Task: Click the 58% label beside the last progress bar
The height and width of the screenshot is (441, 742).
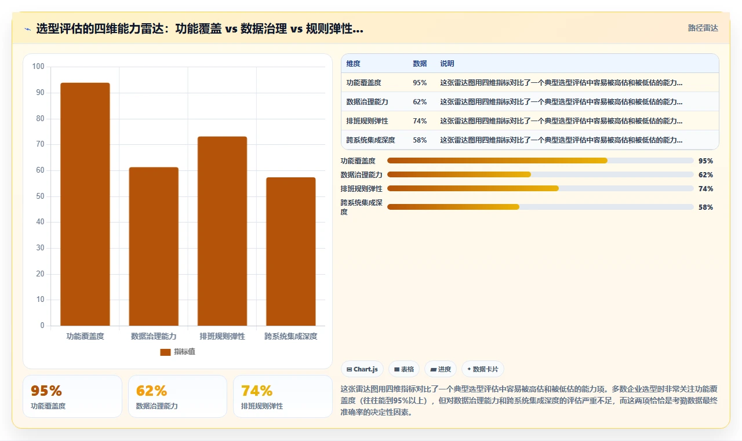Action: pos(705,207)
